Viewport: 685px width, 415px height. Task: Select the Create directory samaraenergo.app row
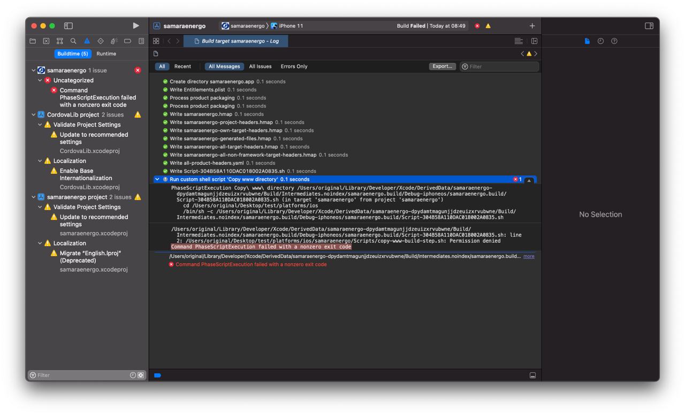(x=224, y=81)
